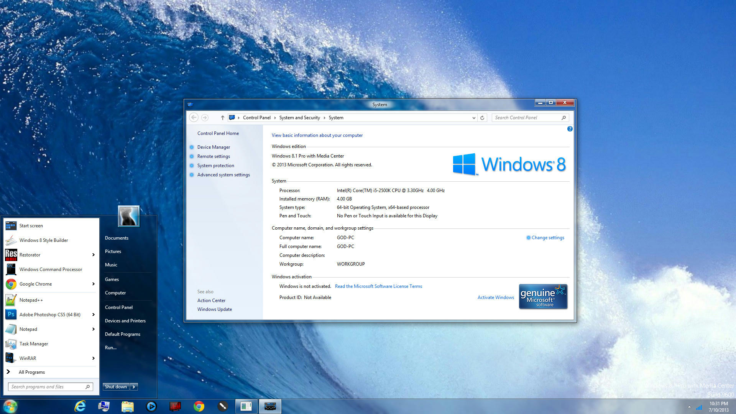This screenshot has width=736, height=414.
Task: Click the Forward arrow in System window
Action: tap(205, 117)
